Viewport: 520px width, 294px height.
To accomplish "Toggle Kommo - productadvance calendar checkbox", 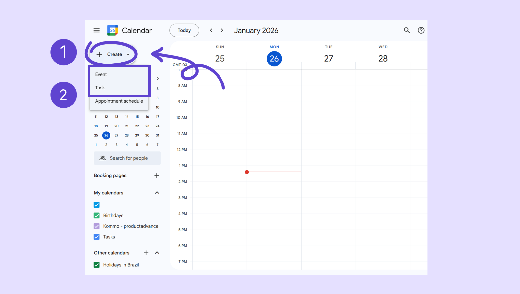I will click(x=97, y=226).
